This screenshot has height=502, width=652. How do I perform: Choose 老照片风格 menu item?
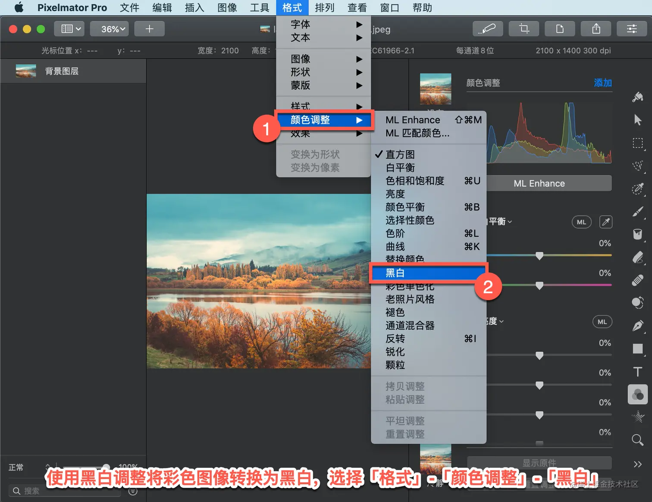(x=428, y=299)
